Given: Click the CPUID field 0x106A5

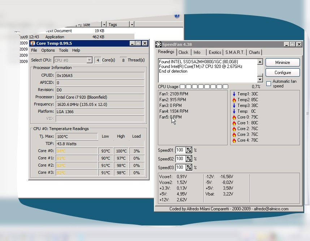Looking at the screenshot, I should point(100,76).
